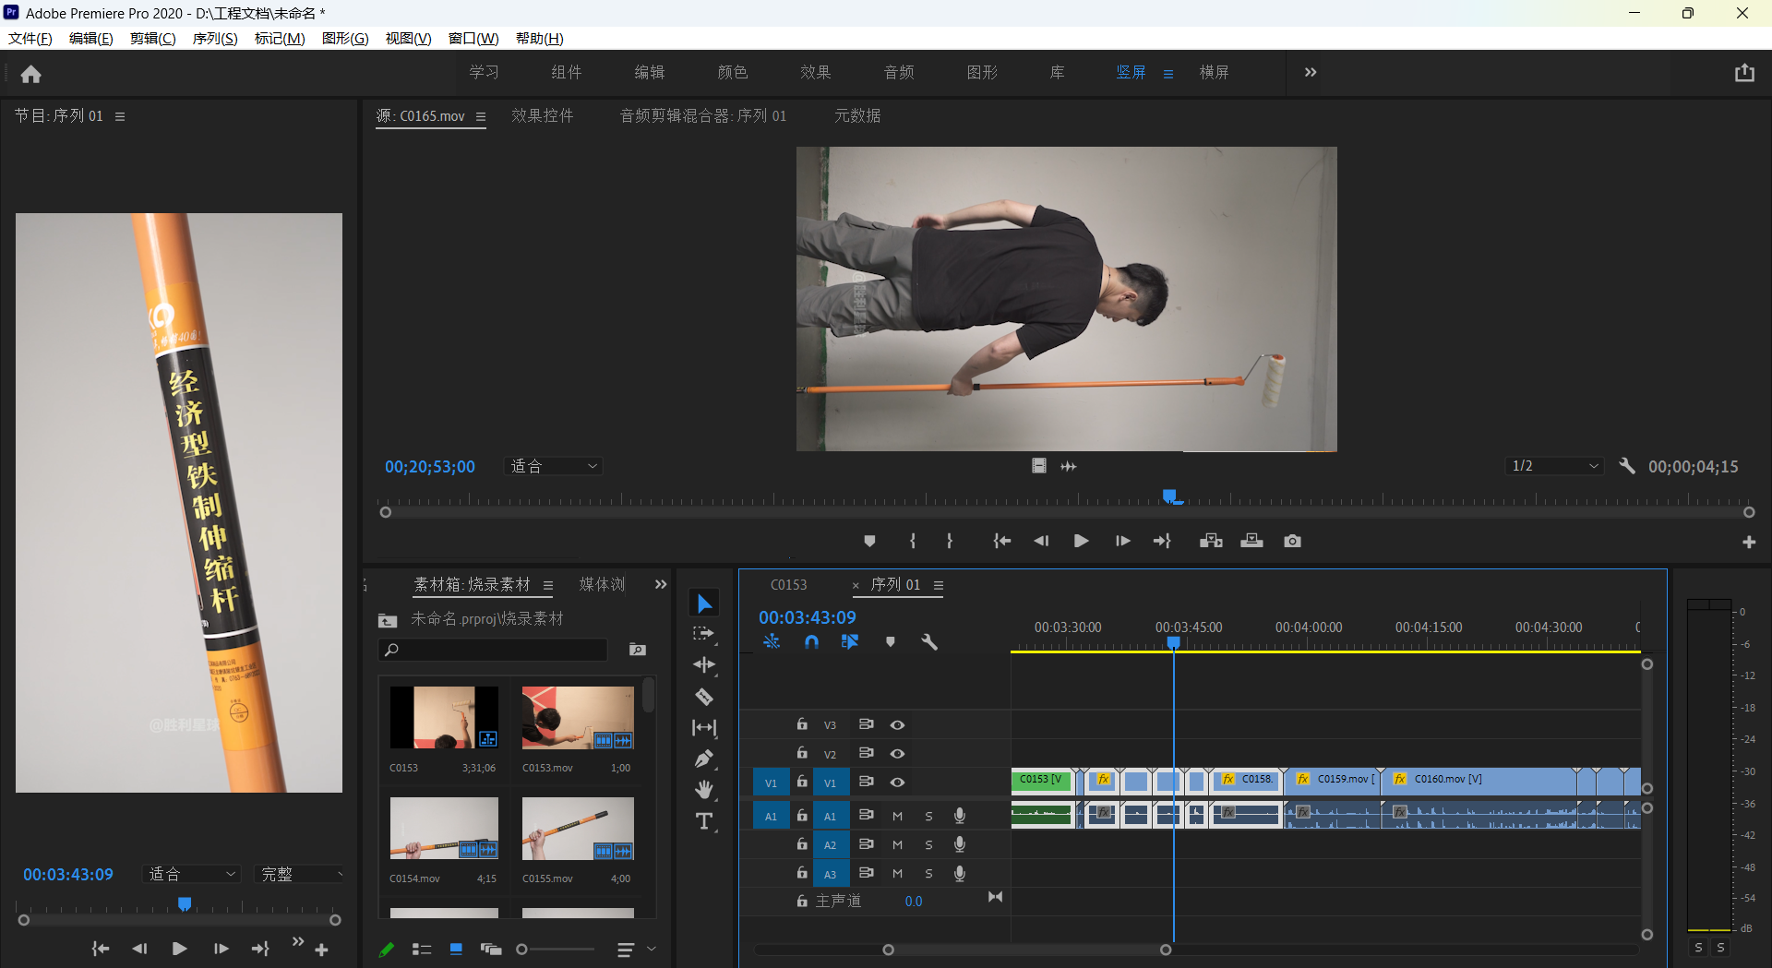
Task: Open the 序列(S) menu
Action: 214,38
